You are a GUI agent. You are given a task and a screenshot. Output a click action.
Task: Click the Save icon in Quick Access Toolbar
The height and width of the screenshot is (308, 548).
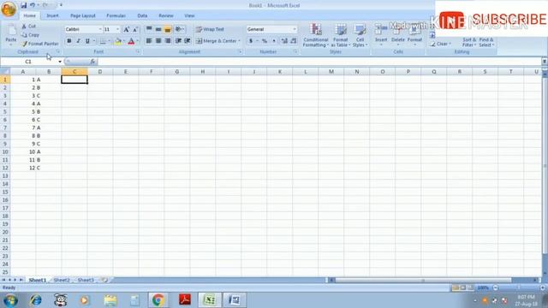point(23,5)
